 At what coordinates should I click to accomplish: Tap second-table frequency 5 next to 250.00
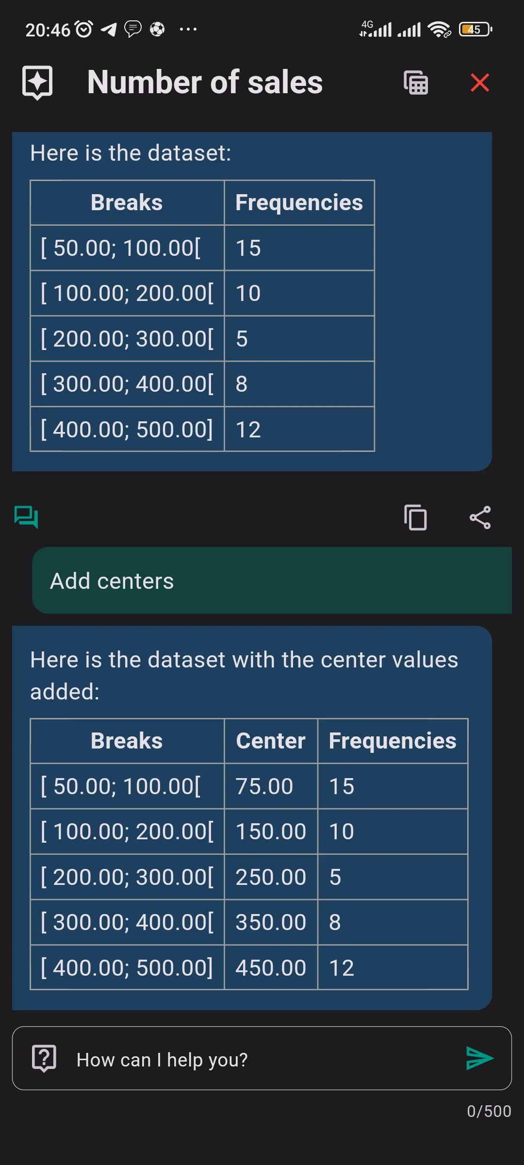(x=393, y=877)
